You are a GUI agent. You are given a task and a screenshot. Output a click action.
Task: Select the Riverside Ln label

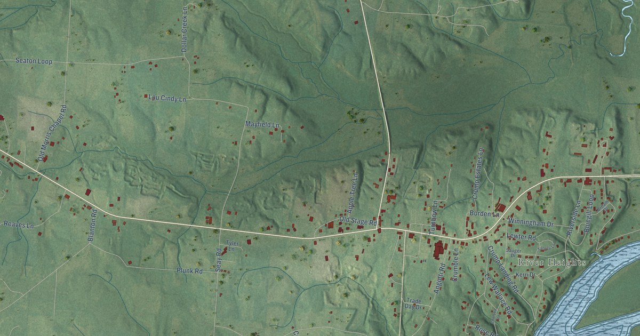[574, 219]
